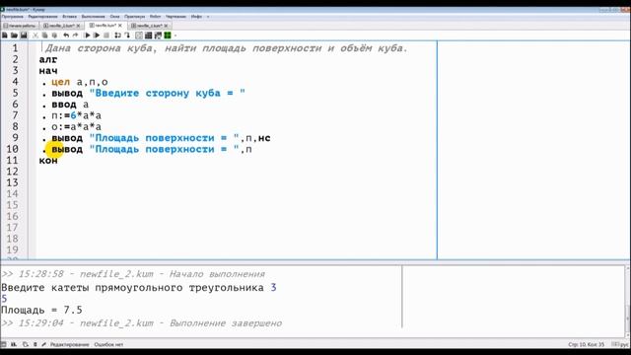The width and height of the screenshot is (631, 355).
Task: Click the Step into toolbar icon
Action: click(117, 35)
